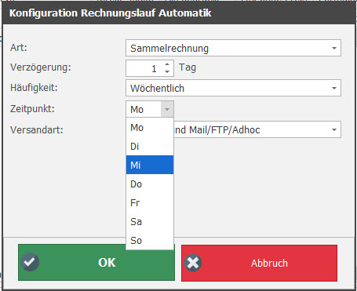This screenshot has height=291, width=357.
Task: Click the Sammelrechnung combo box text
Action: [x=169, y=49]
